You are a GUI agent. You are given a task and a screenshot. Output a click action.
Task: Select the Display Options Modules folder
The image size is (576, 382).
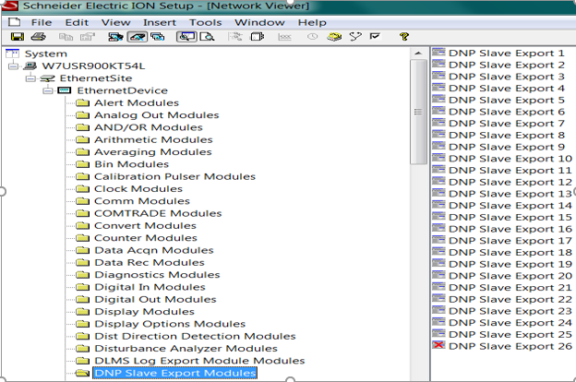tap(170, 324)
